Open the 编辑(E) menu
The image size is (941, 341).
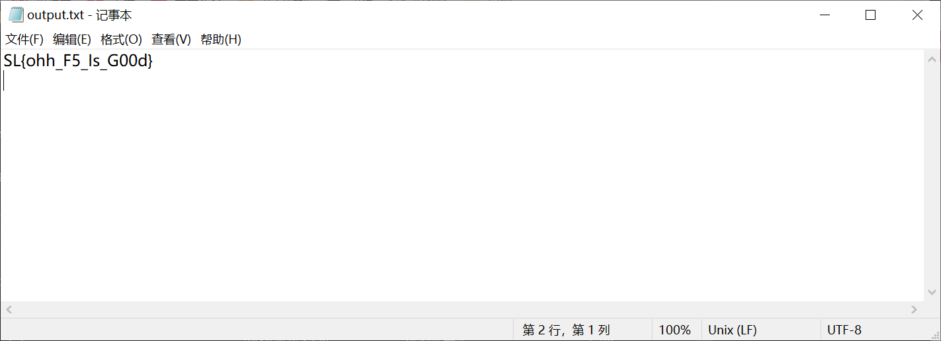point(72,40)
